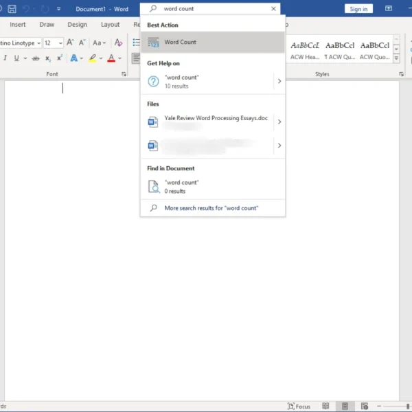
Task: Toggle Underline formatting
Action: tap(16, 58)
